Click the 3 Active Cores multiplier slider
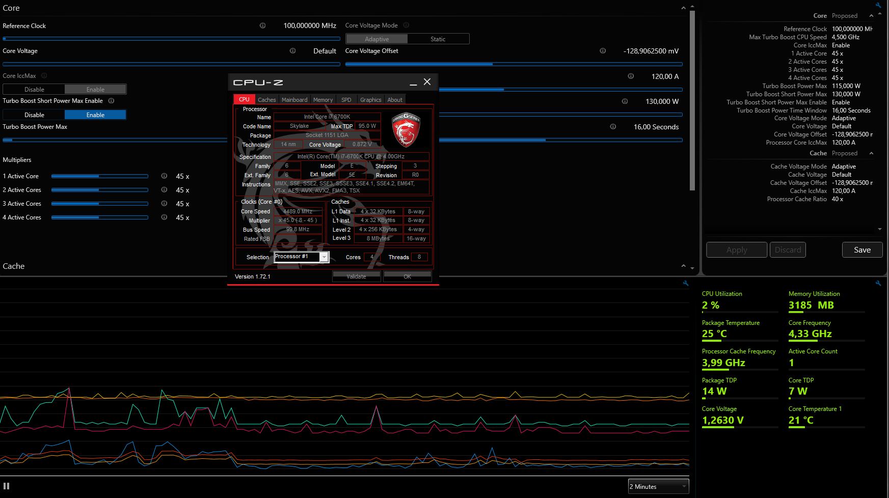The height and width of the screenshot is (498, 889). [100, 204]
